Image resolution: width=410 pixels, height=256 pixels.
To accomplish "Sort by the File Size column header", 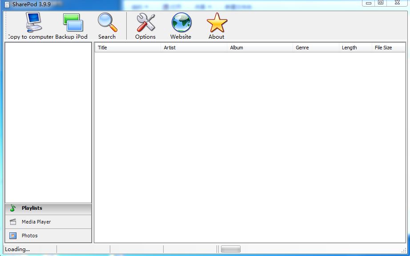I will (x=388, y=48).
